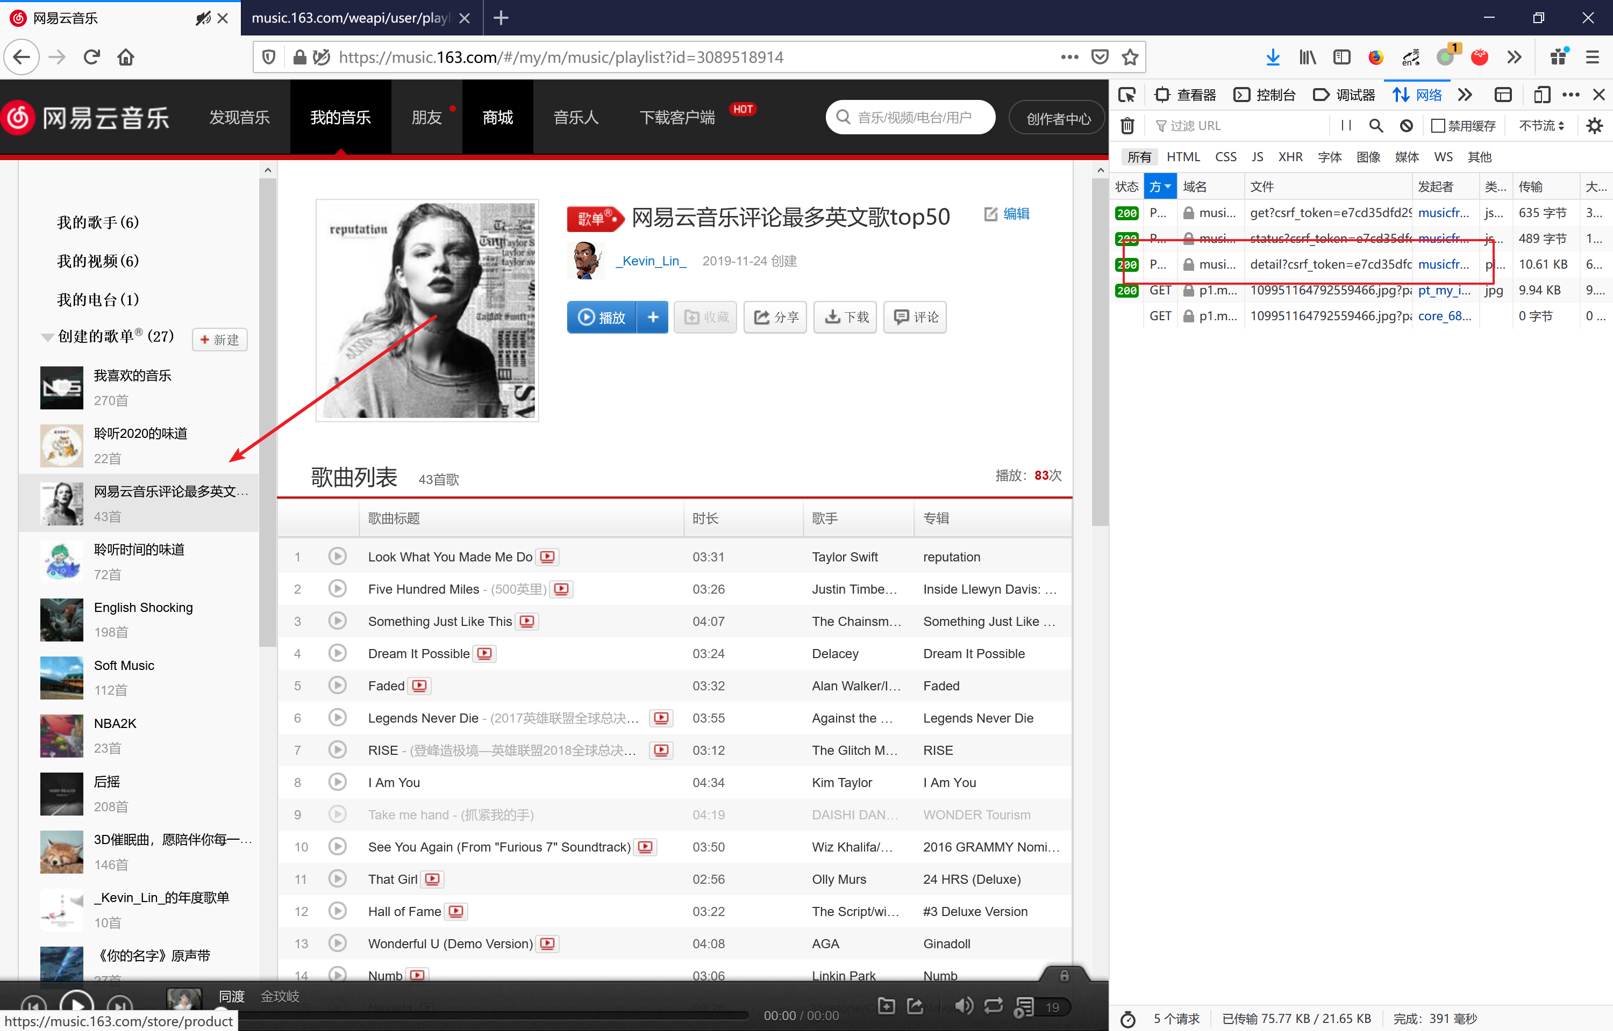This screenshot has width=1613, height=1031.
Task: Play song Look What You Made Me Do
Action: [x=337, y=557]
